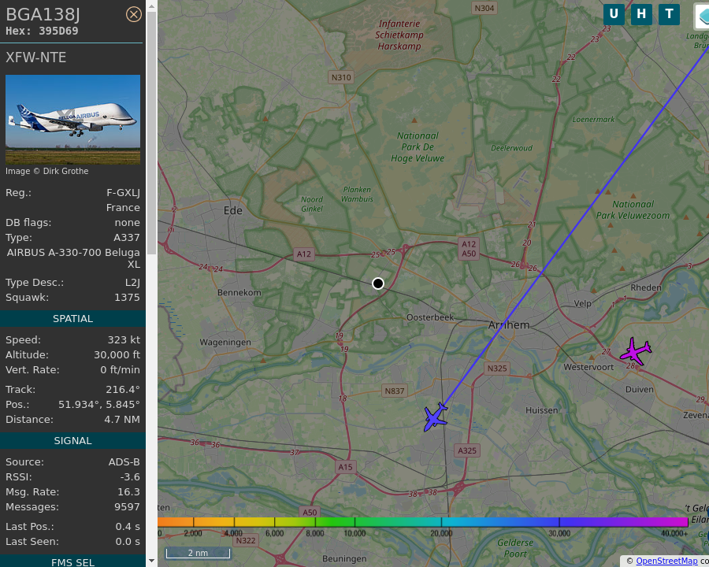
Task: Click the Ede town label on map
Action: tap(233, 211)
